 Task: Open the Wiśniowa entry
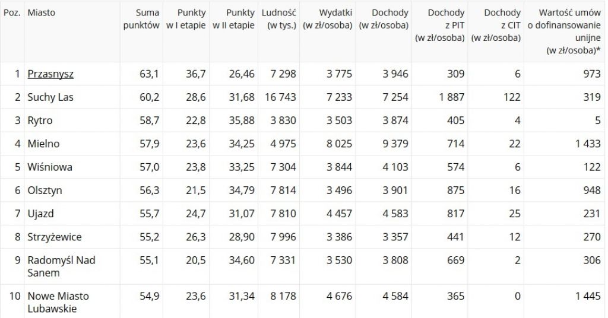click(50, 167)
